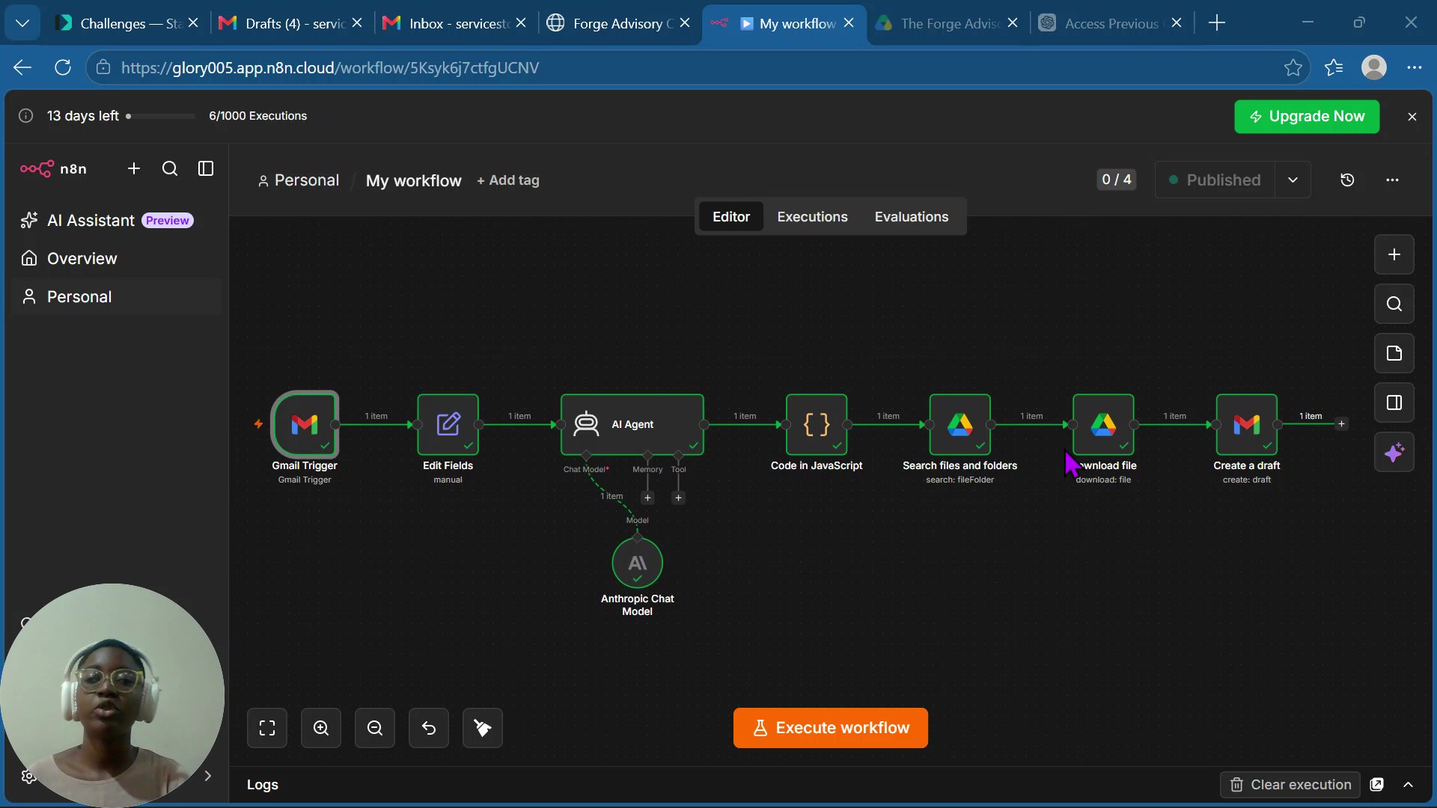Click the Execute workflow button
1437x808 pixels.
point(830,728)
